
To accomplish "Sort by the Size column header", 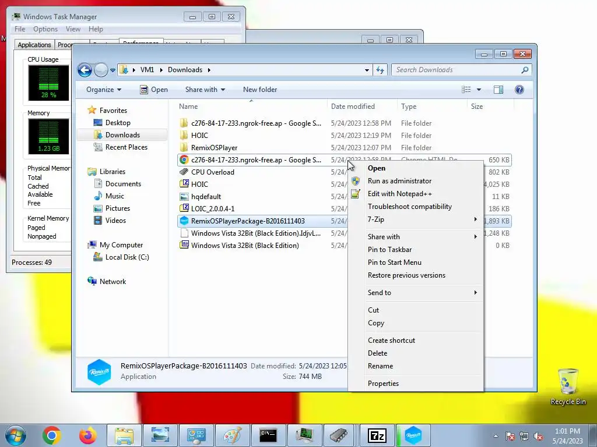I will click(490, 107).
